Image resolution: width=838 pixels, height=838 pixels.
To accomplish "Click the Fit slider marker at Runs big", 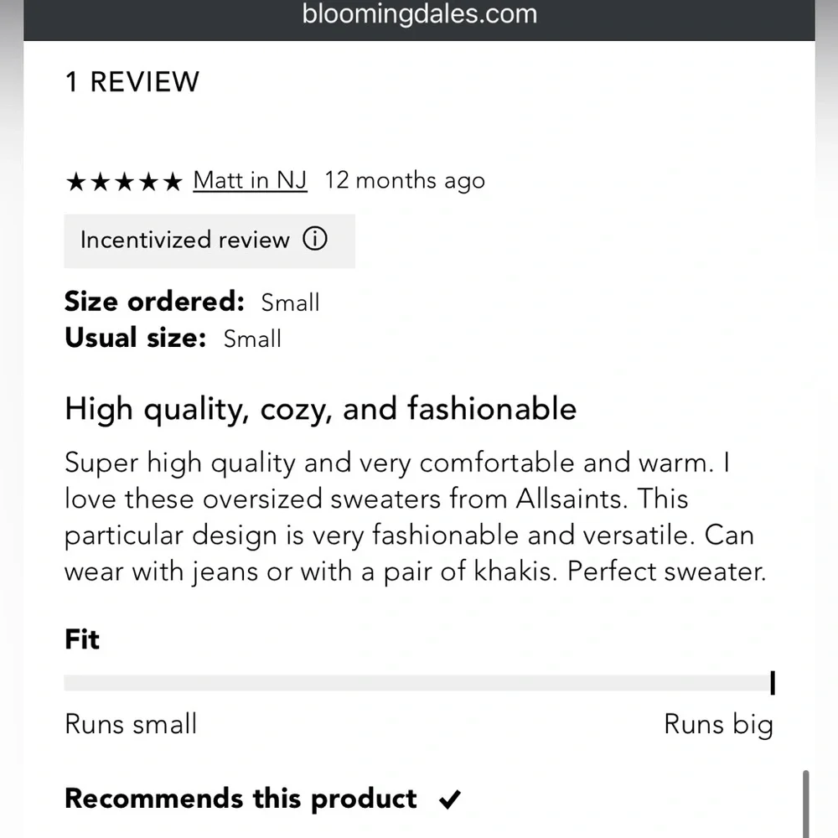I will point(773,683).
